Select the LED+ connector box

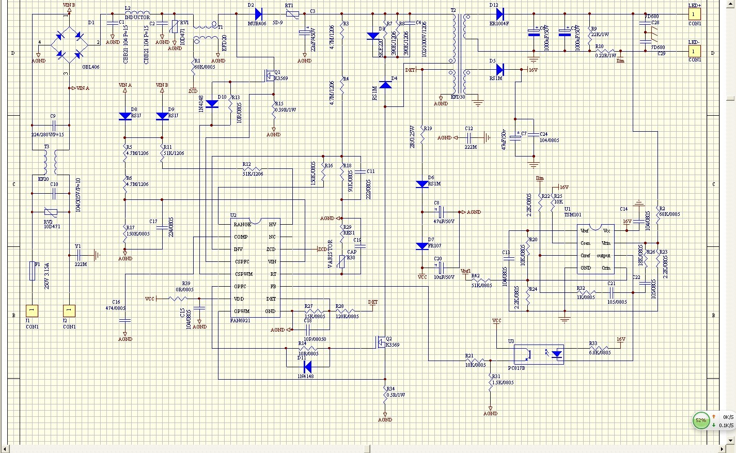(695, 14)
